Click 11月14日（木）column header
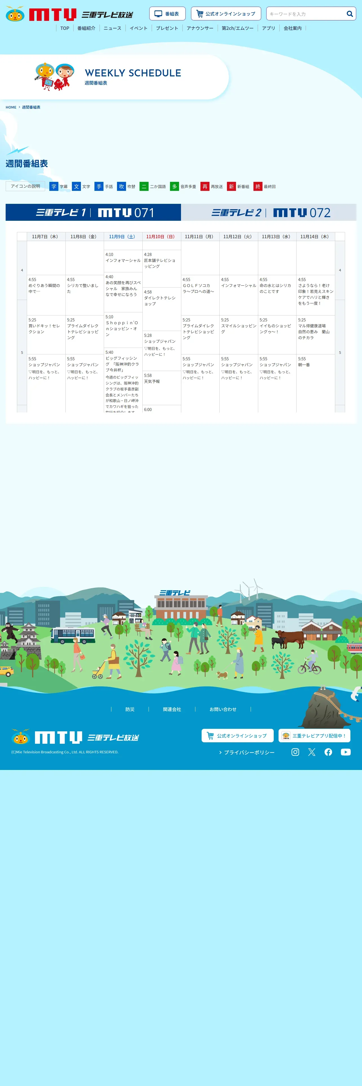 [316, 237]
